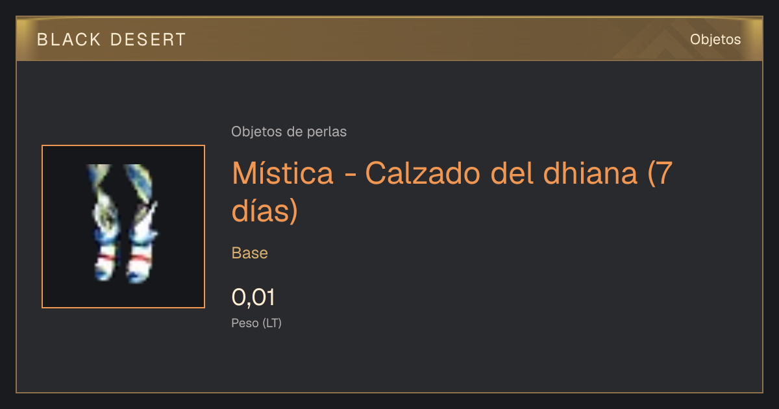The image size is (779, 409).
Task: Click the sandals artwork inside the icon
Action: pos(122,224)
